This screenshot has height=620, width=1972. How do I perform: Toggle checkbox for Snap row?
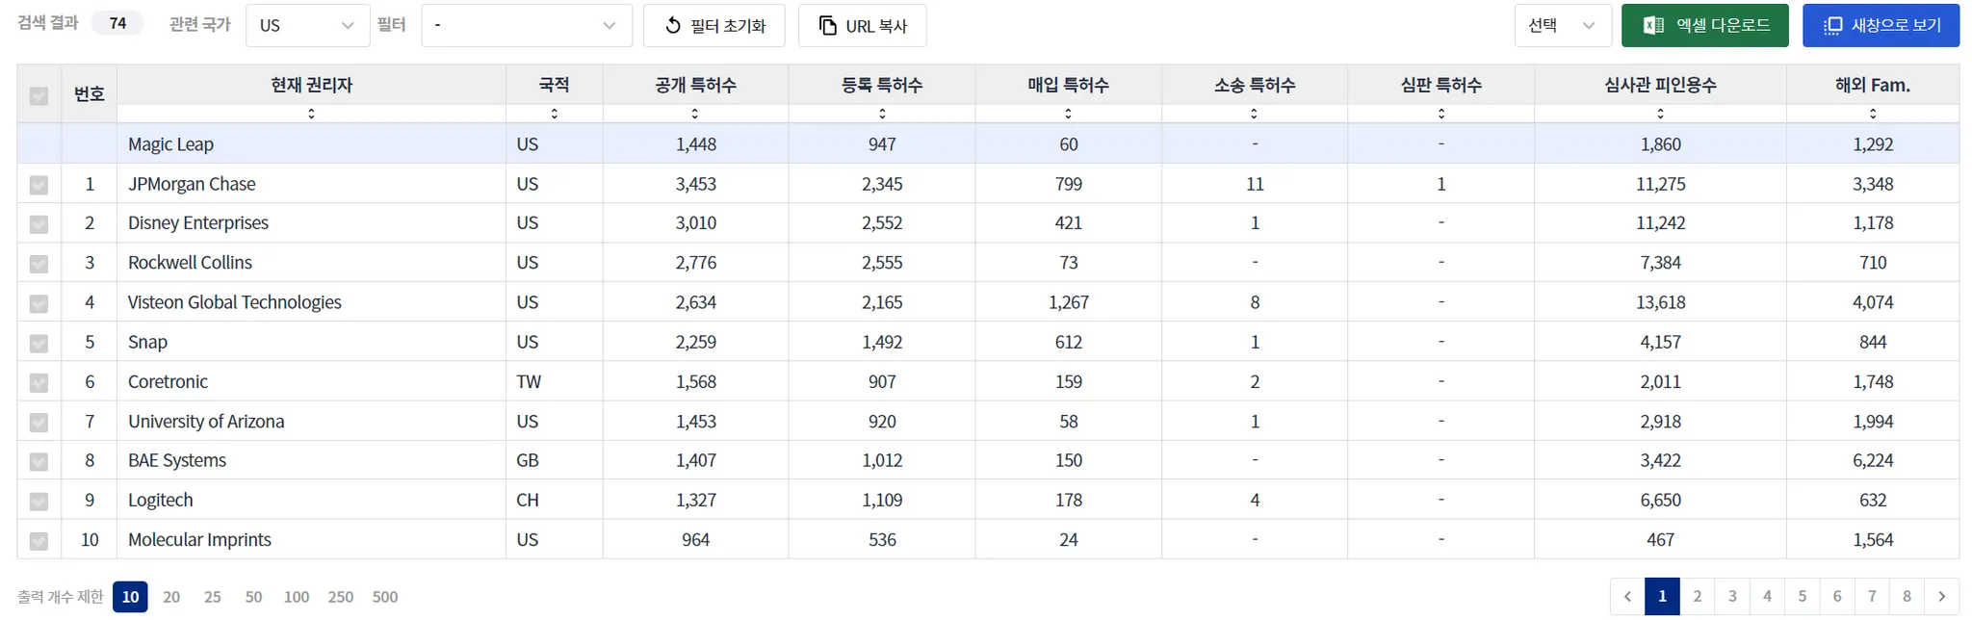coord(39,343)
